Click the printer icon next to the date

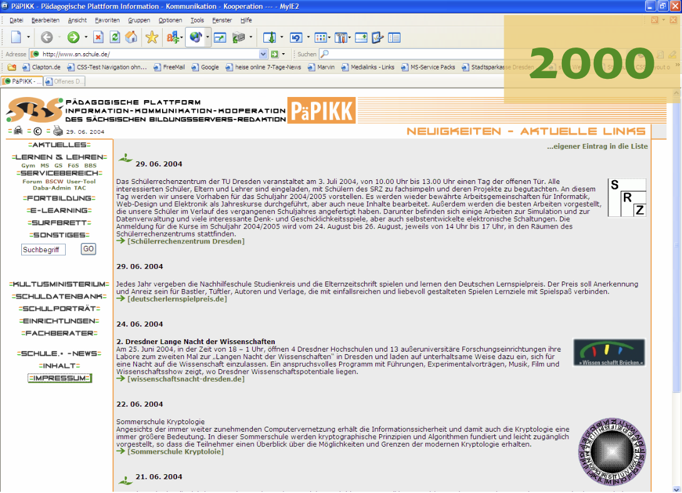click(x=58, y=130)
